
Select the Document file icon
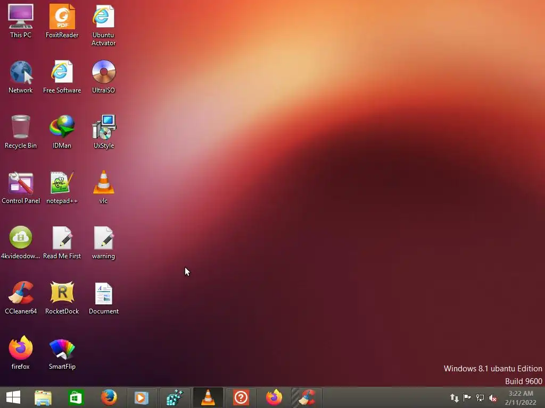click(104, 297)
